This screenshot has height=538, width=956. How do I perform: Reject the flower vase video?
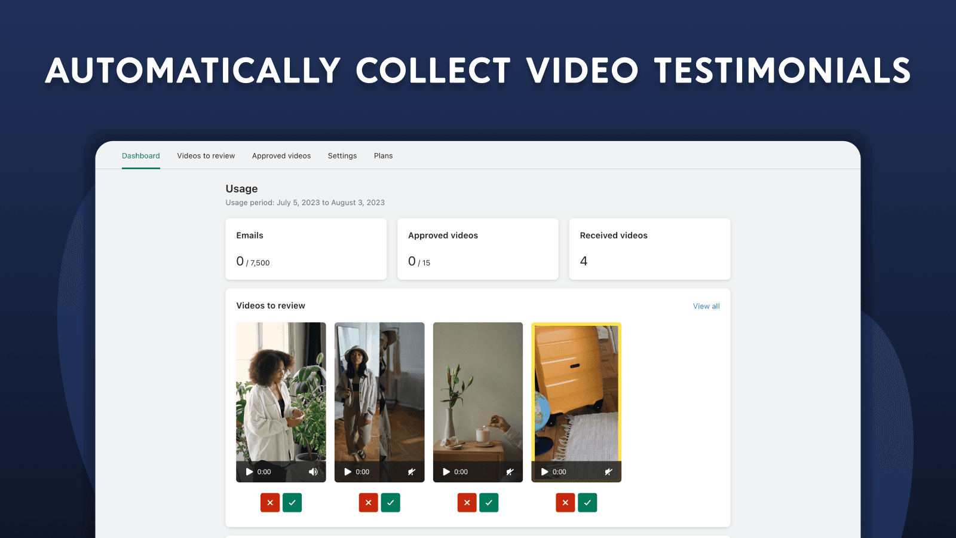pyautogui.click(x=467, y=503)
